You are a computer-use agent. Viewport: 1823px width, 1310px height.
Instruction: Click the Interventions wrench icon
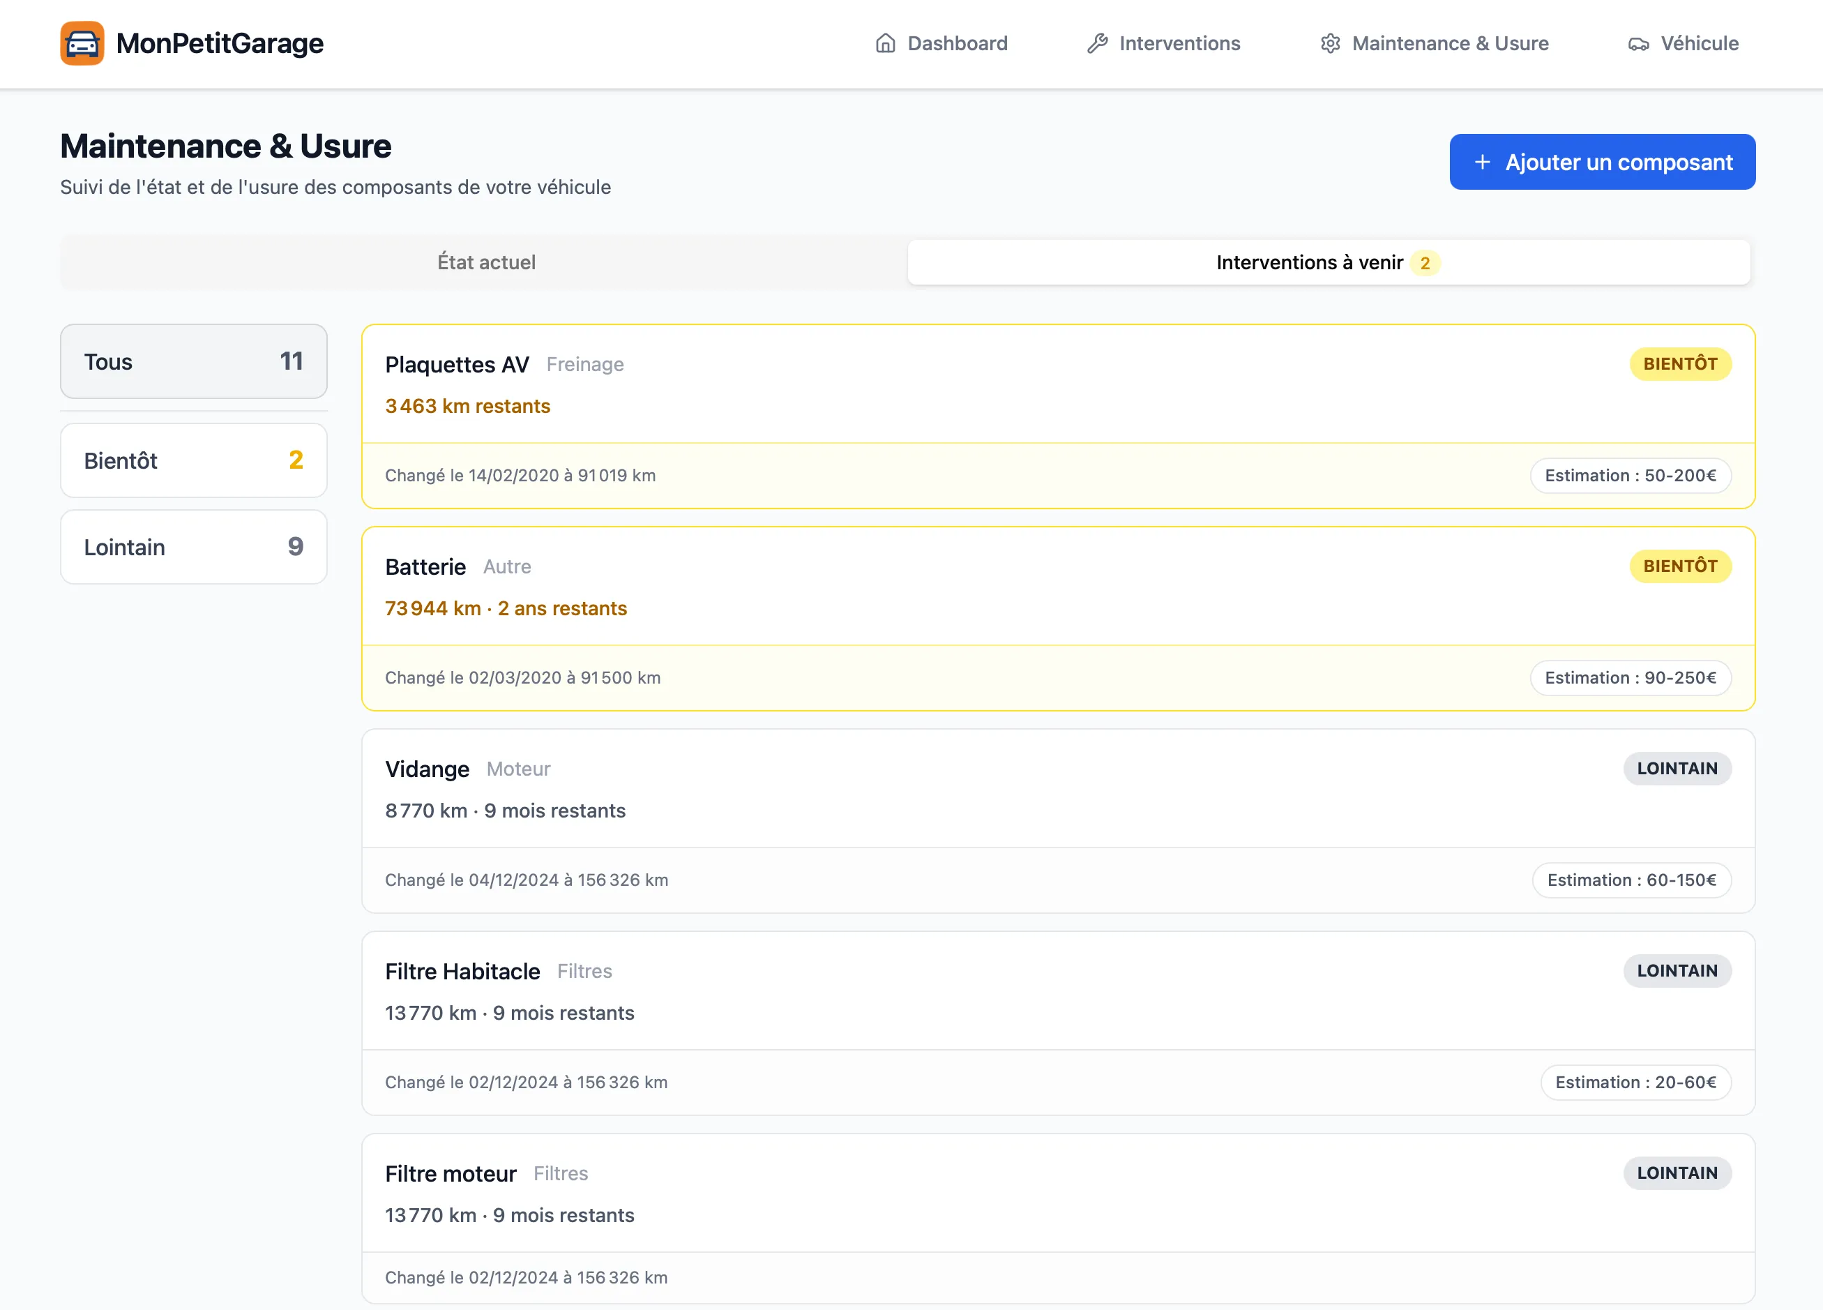point(1097,43)
